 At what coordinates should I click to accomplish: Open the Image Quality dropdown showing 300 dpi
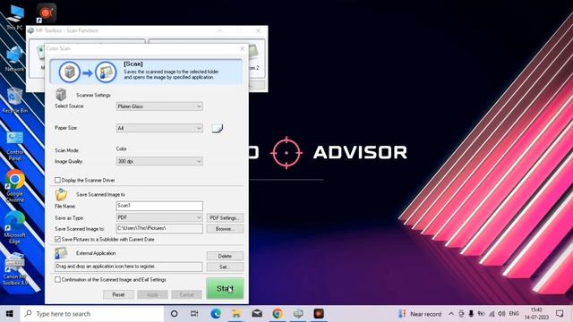coord(159,161)
